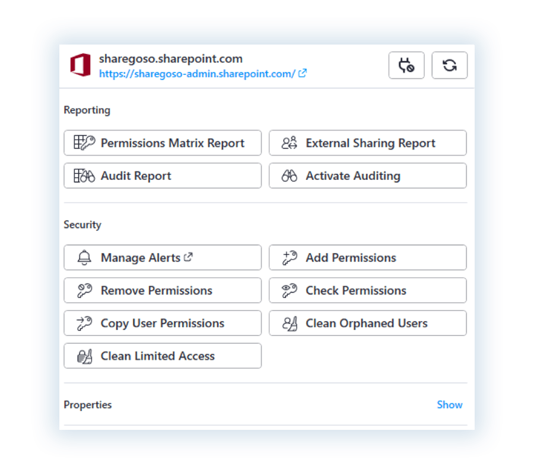Click Copy User Permissions button
This screenshot has height=475, width=534.
point(163,322)
